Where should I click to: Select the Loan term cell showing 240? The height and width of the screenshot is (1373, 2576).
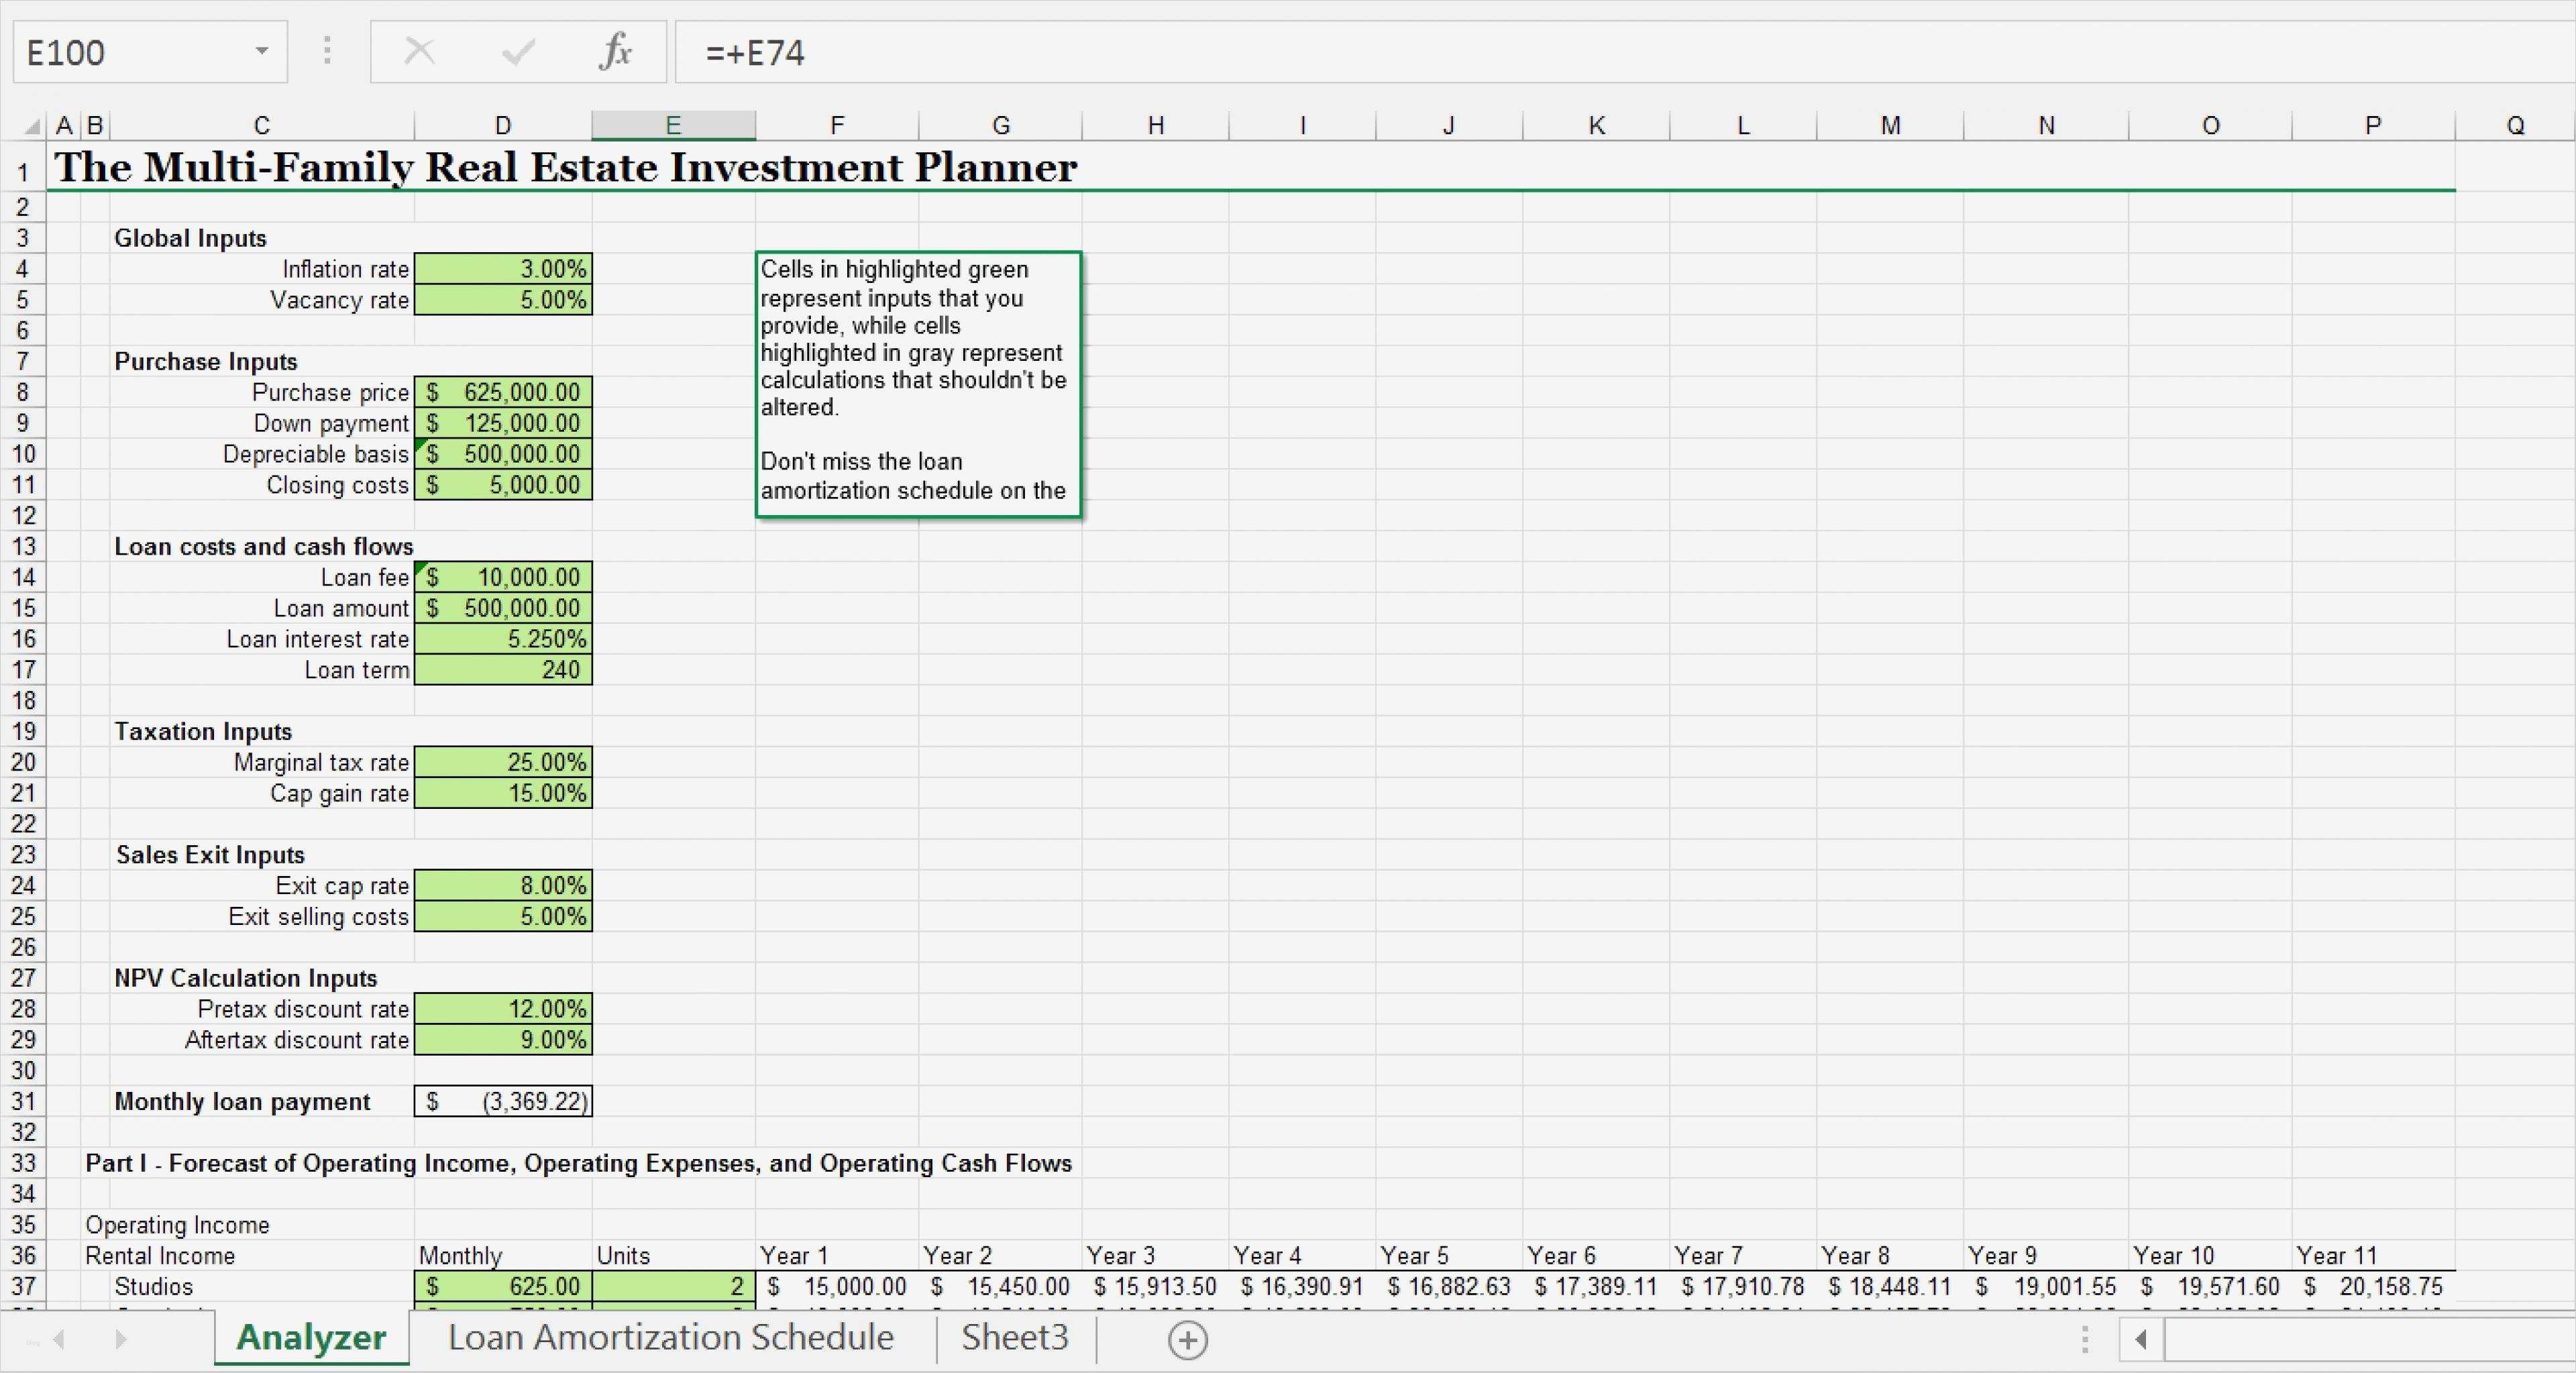pos(503,670)
